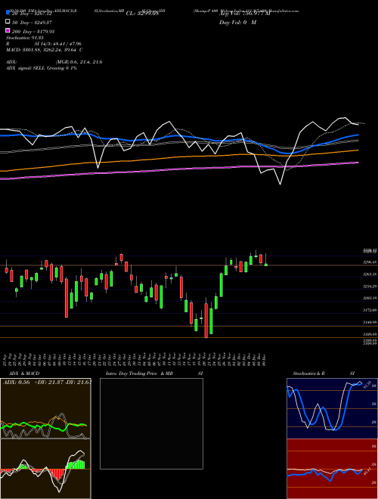Click the 'CL: 3299.08' closing price label
The image size is (378, 499).
point(142,14)
